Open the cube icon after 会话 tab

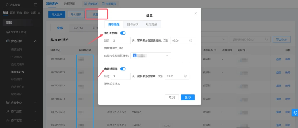point(39,13)
